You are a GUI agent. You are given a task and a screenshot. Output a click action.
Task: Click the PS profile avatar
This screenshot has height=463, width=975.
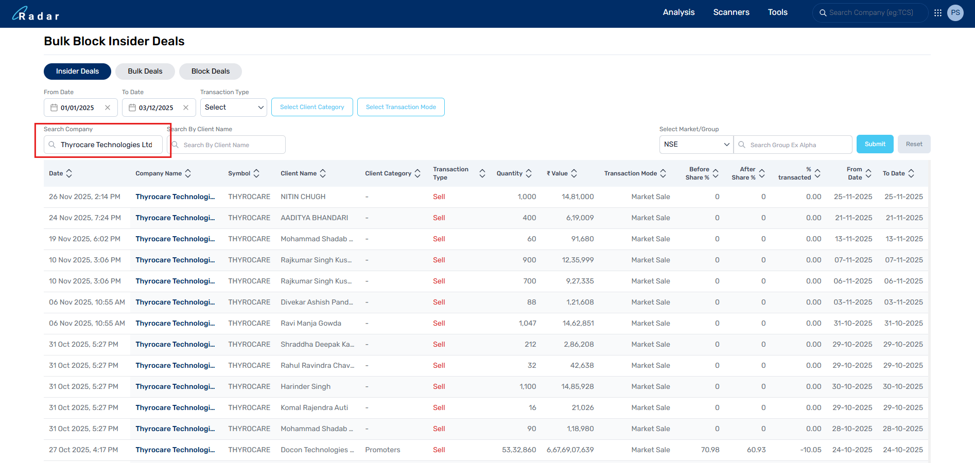pos(955,13)
